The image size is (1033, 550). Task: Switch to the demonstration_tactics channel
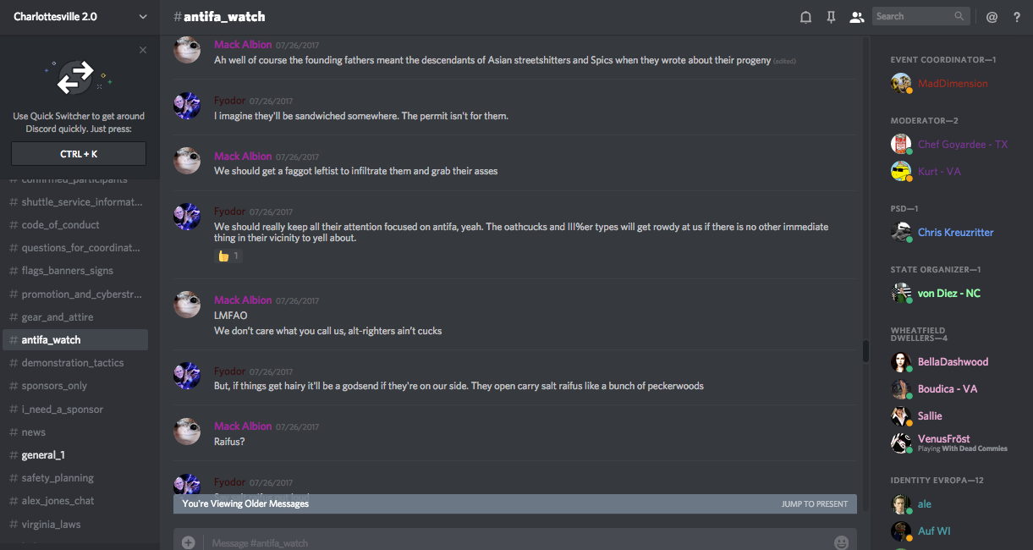click(x=73, y=363)
